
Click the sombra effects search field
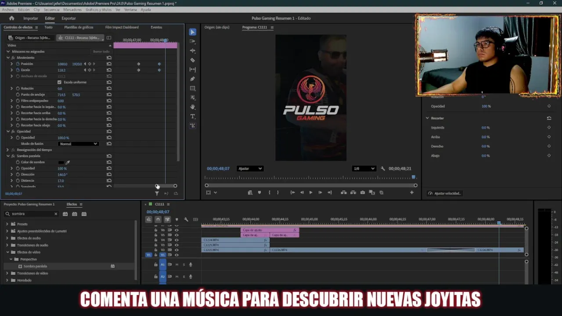pos(31,214)
